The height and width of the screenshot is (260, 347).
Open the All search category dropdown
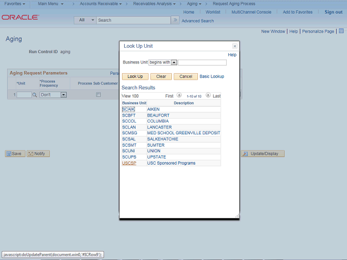tap(85, 20)
